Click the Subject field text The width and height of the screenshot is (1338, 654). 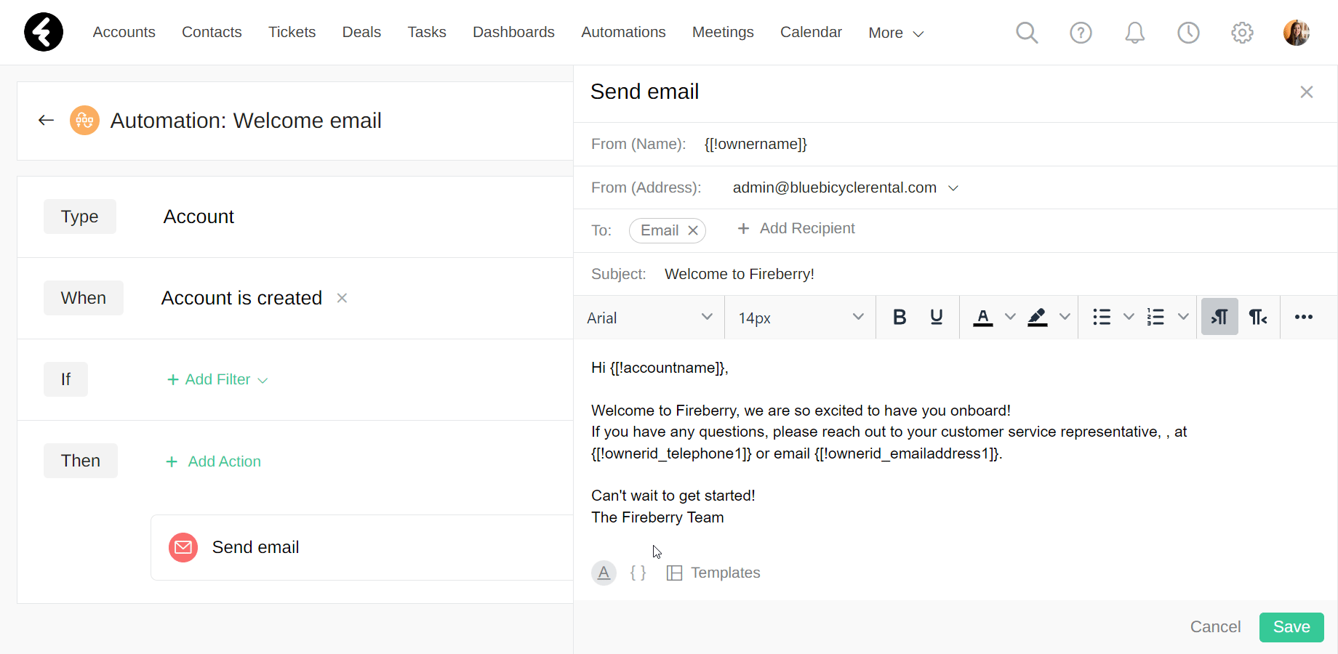[740, 274]
